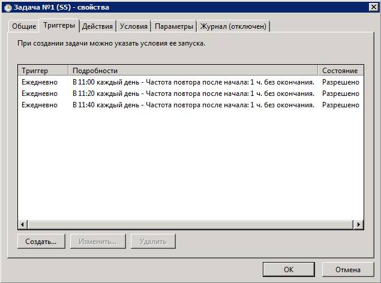
Task: Open the Журнал (отключен) tab
Action: (x=234, y=26)
